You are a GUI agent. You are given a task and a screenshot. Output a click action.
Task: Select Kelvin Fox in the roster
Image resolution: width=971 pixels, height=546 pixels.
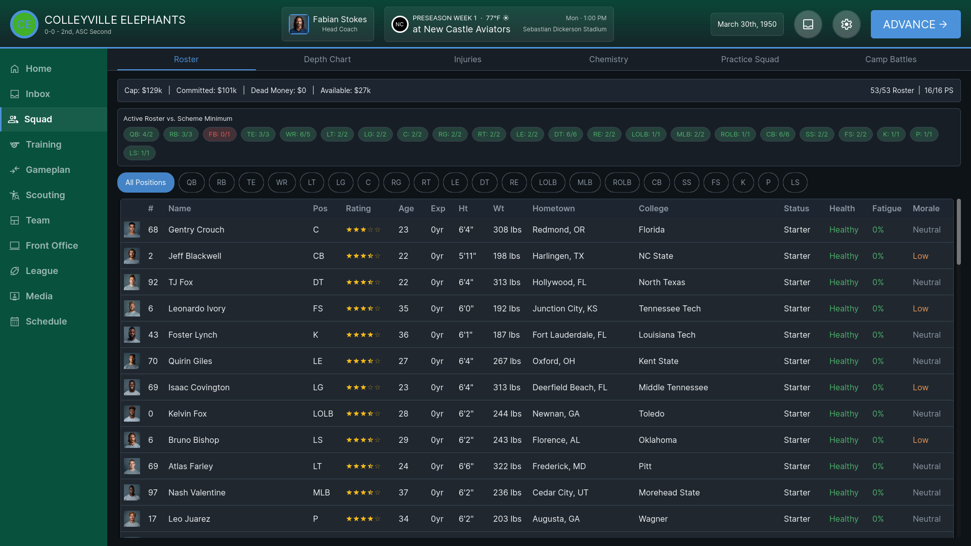coord(537,414)
